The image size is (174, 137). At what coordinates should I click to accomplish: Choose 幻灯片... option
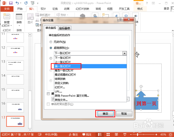click(x=90, y=87)
